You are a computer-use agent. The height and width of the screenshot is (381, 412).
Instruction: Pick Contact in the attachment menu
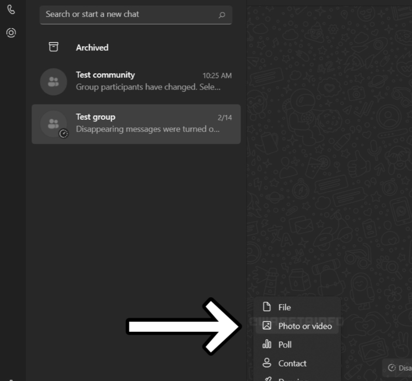292,363
